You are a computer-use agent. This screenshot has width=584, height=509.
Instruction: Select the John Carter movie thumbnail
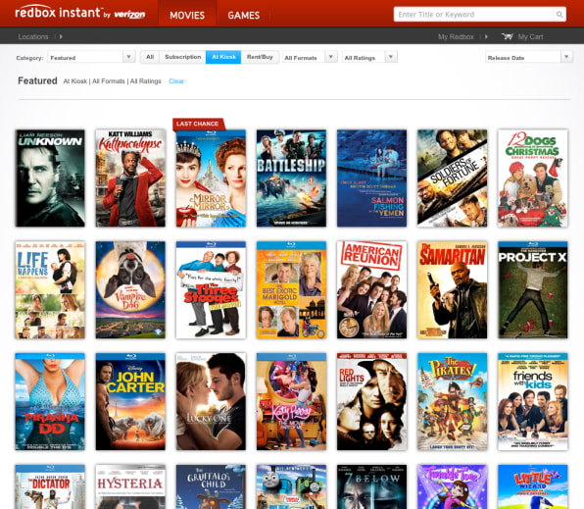130,401
